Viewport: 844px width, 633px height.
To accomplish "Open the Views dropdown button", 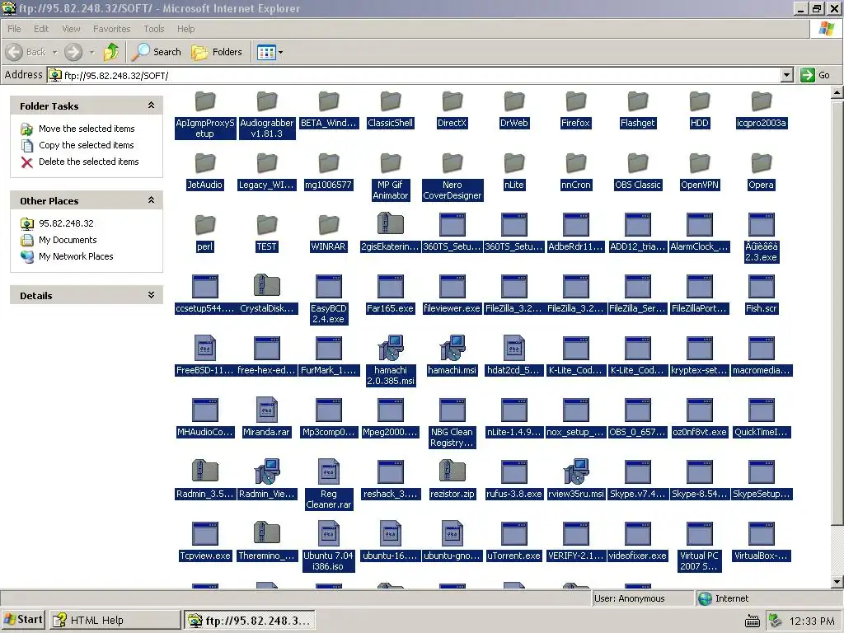I will coord(270,52).
